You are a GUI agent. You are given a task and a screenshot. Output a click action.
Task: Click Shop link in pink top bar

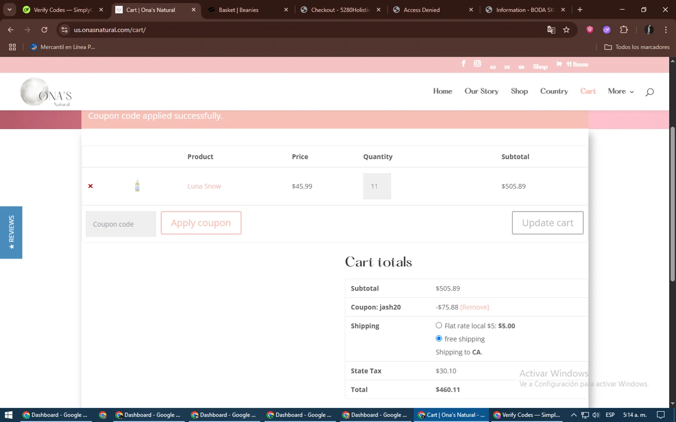click(540, 67)
